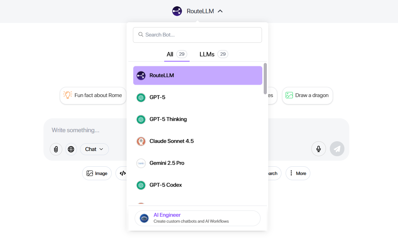Click the RouteLLM list entry icon
The width and height of the screenshot is (398, 239).
(141, 75)
